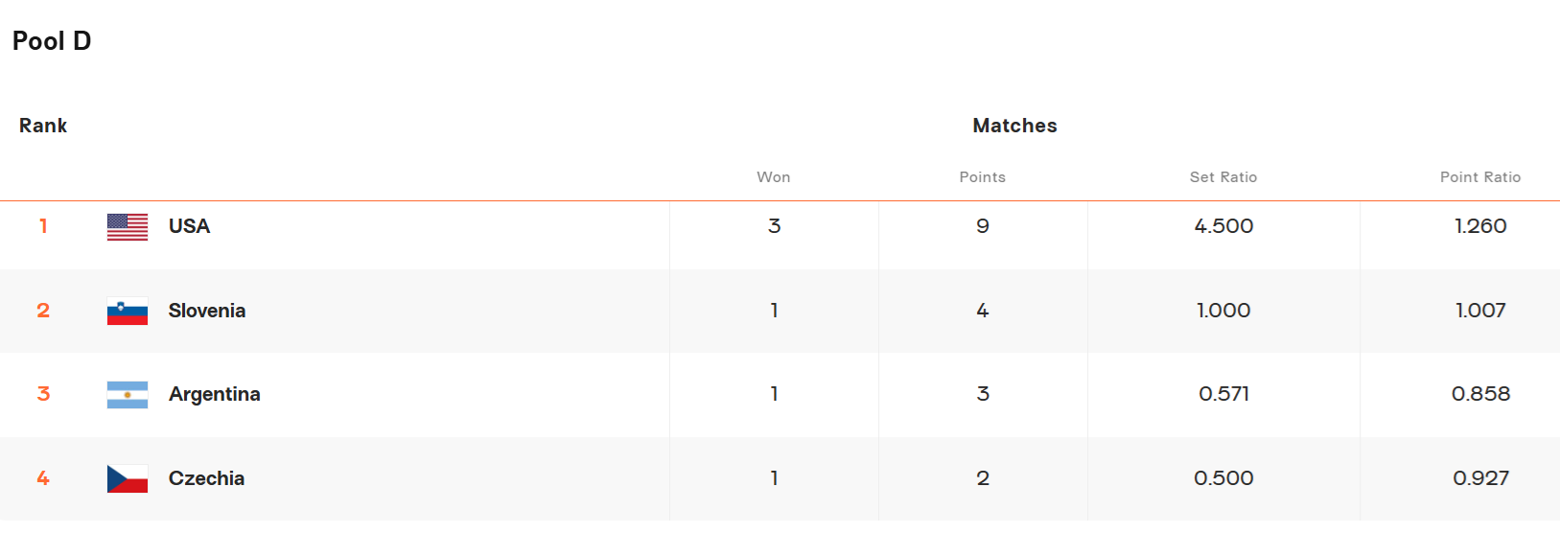The width and height of the screenshot is (1560, 533).
Task: Open the Slovenia team link
Action: click(x=207, y=311)
